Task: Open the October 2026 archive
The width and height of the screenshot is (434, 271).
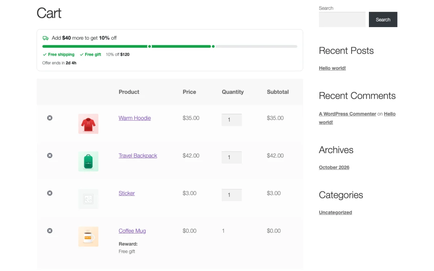Action: 334,168
